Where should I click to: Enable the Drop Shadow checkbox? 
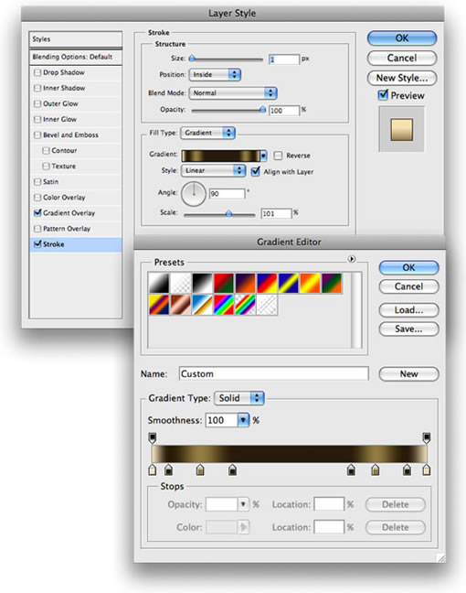point(37,72)
